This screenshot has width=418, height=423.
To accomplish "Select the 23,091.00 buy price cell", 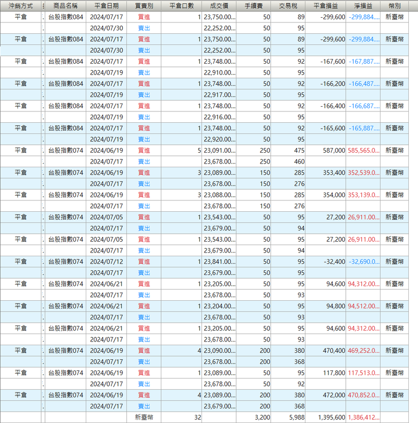I will tap(219, 151).
